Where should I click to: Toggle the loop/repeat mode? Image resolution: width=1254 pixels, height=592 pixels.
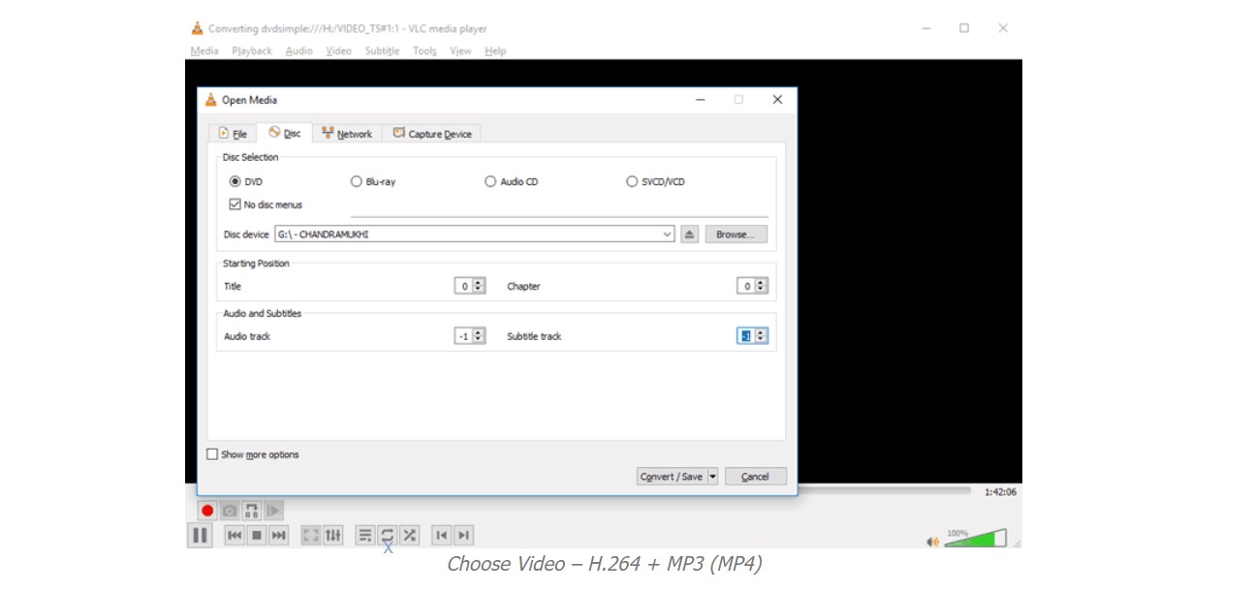coord(388,535)
